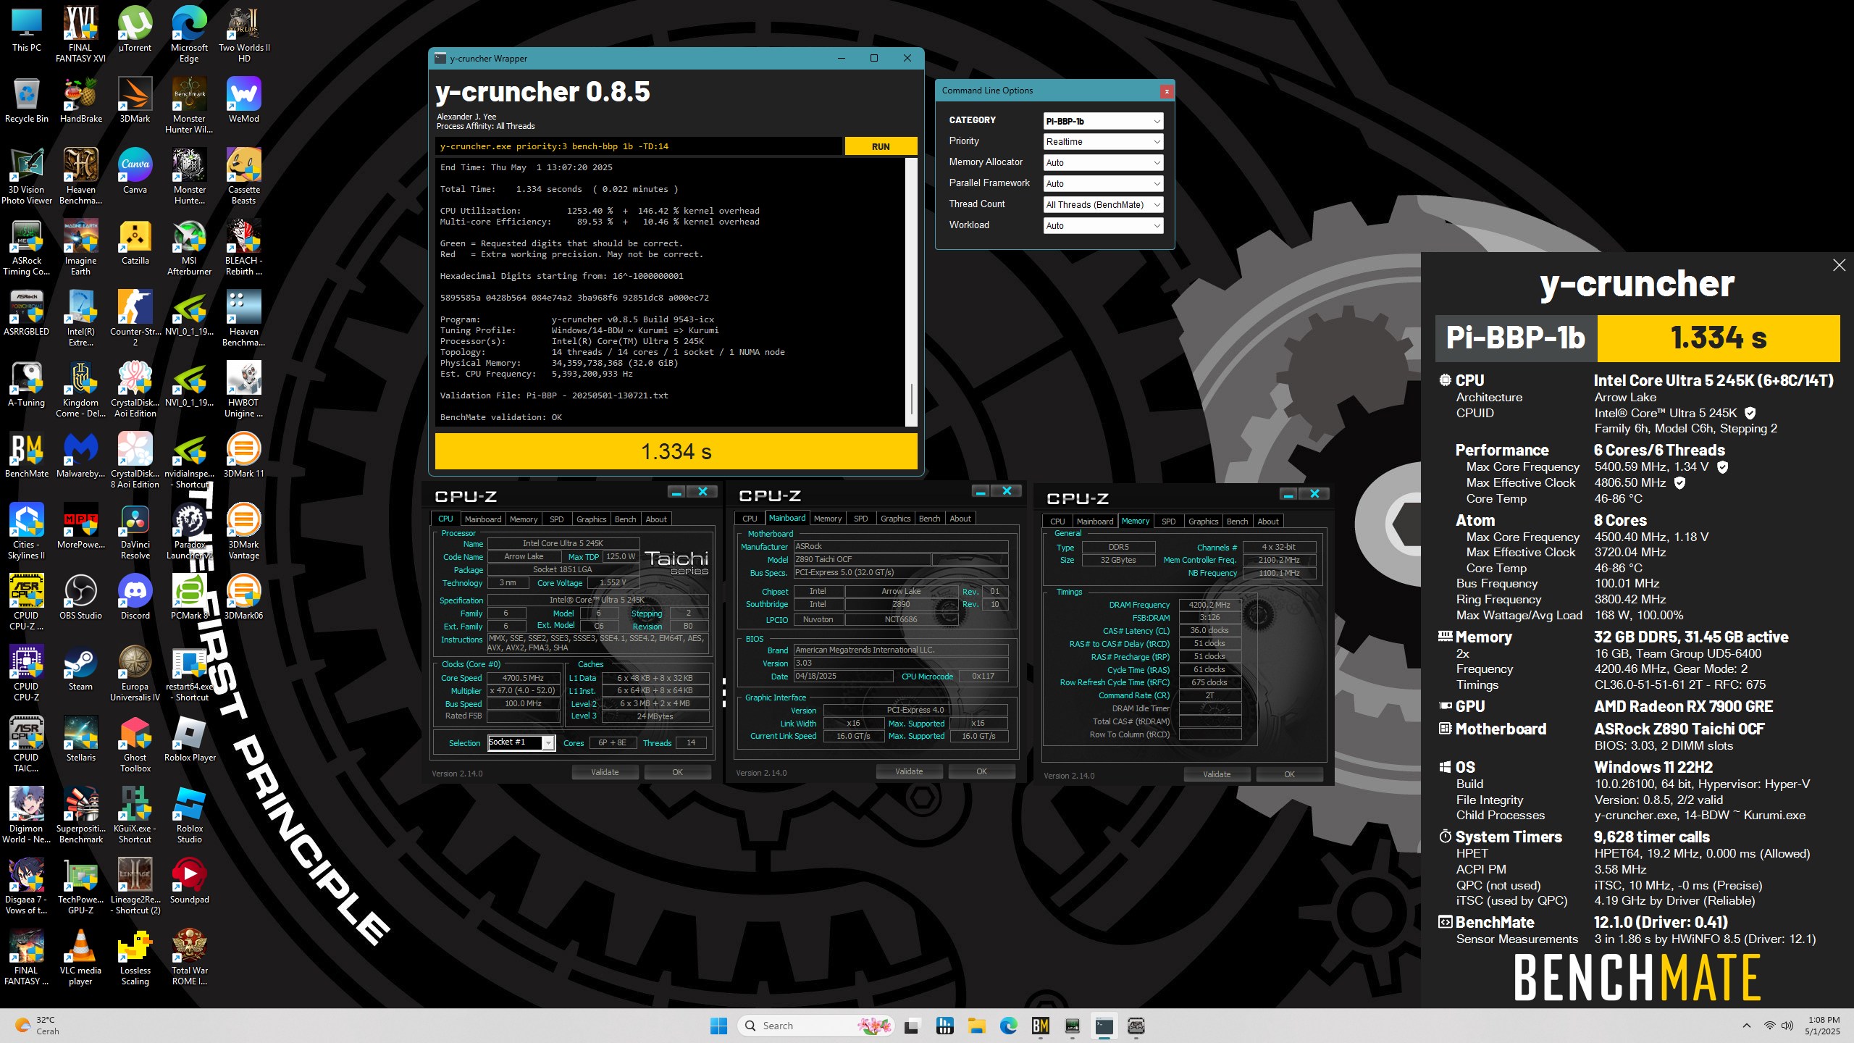The height and width of the screenshot is (1043, 1854).
Task: Open DaVinci Resolve desktop icon
Action: click(x=135, y=532)
